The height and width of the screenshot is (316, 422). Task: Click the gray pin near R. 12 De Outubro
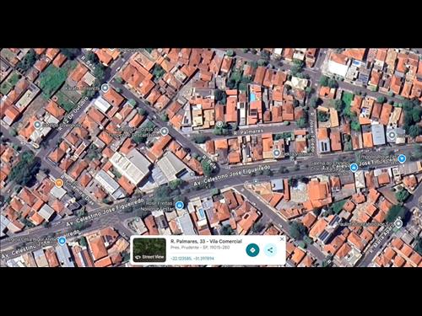coord(37,124)
